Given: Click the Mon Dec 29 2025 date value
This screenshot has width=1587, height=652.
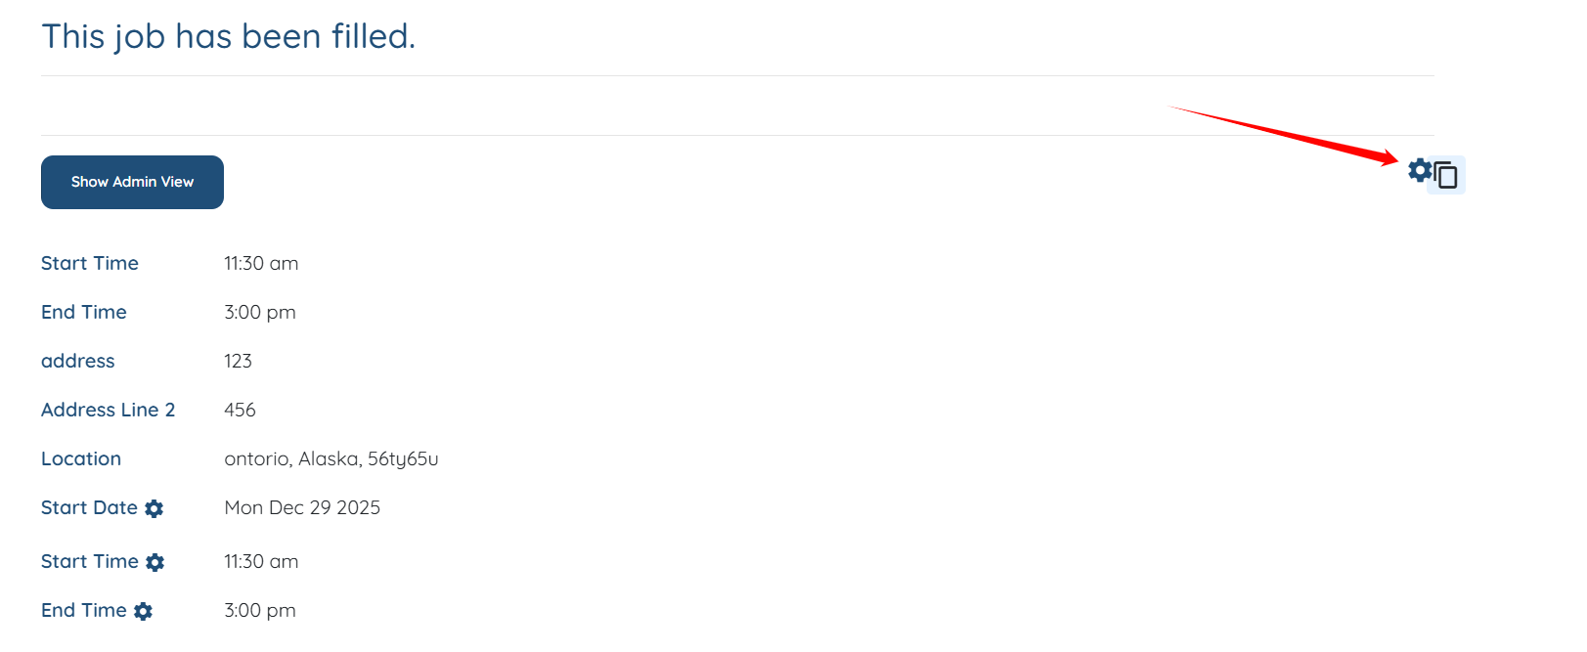Looking at the screenshot, I should (302, 507).
